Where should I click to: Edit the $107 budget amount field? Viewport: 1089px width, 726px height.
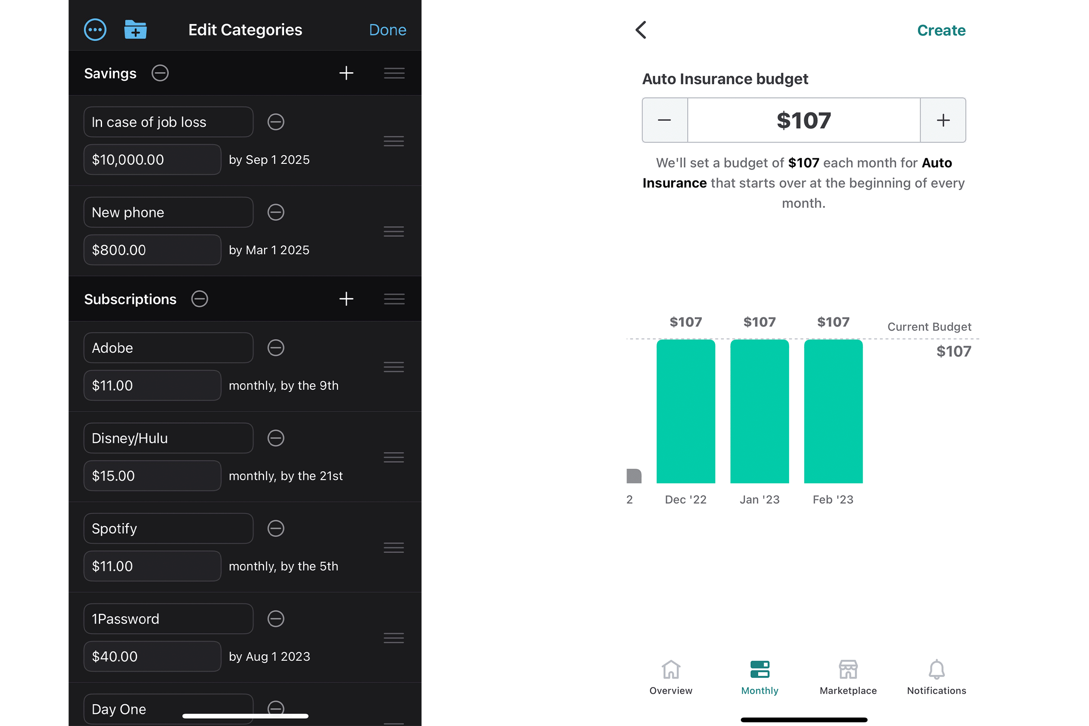pos(804,120)
